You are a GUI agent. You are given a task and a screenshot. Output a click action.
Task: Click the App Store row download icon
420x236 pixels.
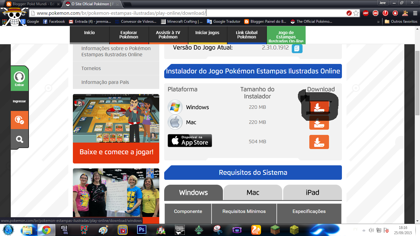pyautogui.click(x=319, y=142)
